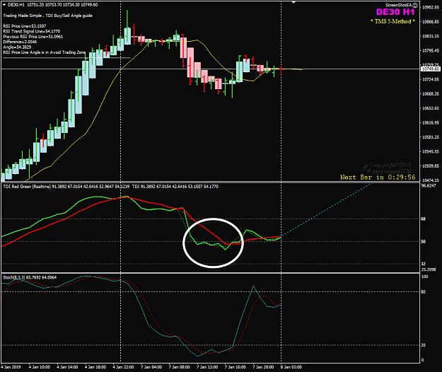
Task: Click the 96.6247 TDI scale value
Action: pos(429,186)
